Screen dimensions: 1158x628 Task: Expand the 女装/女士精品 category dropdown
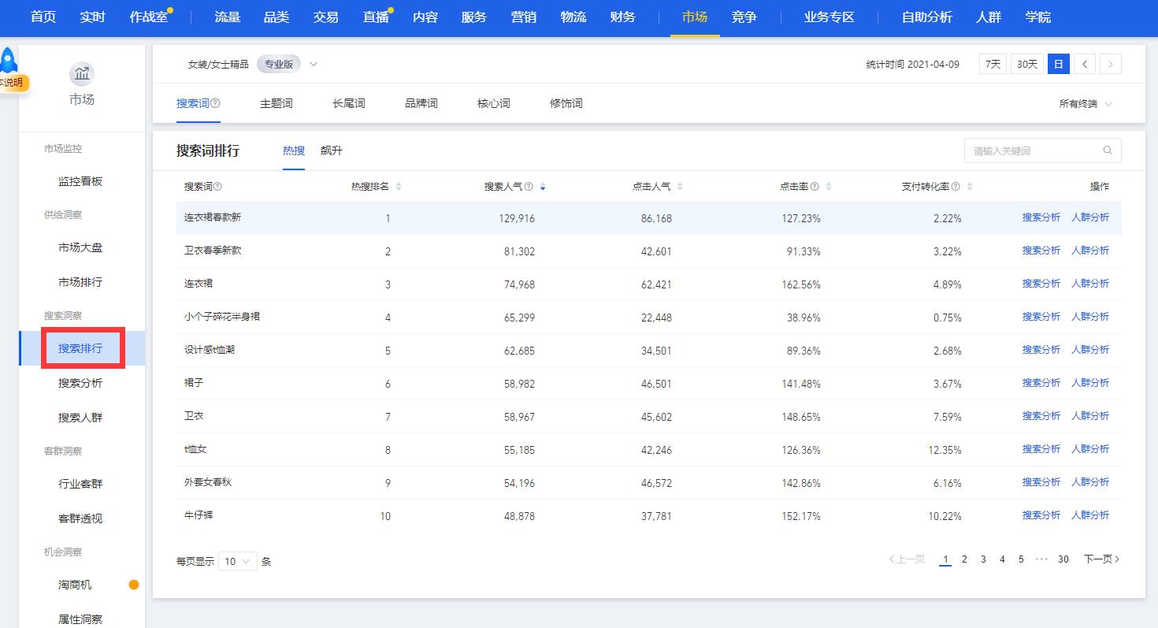point(313,64)
